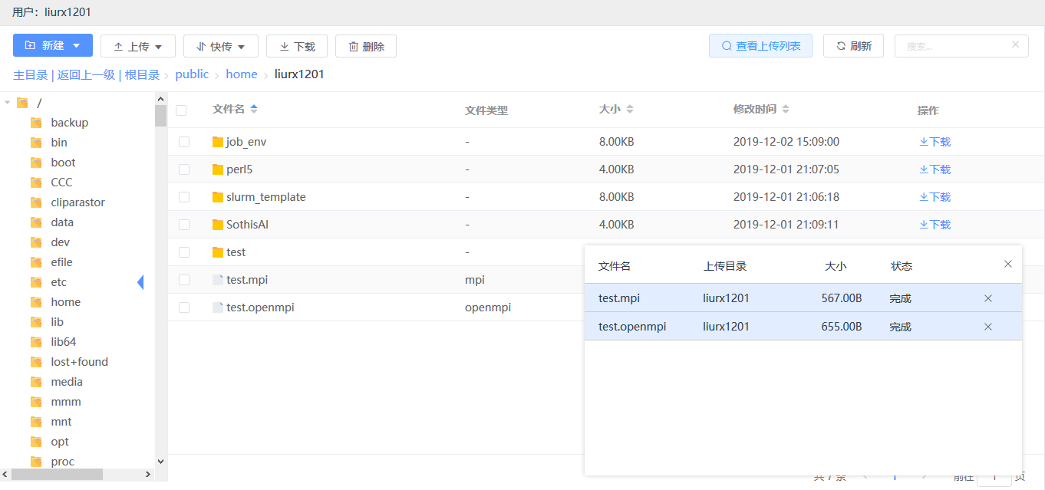Remove test.openmpi from upload list
1045x490 pixels.
988,327
